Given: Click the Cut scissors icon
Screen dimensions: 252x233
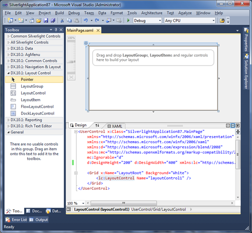Looking at the screenshot, I should pyautogui.click(x=62, y=20).
